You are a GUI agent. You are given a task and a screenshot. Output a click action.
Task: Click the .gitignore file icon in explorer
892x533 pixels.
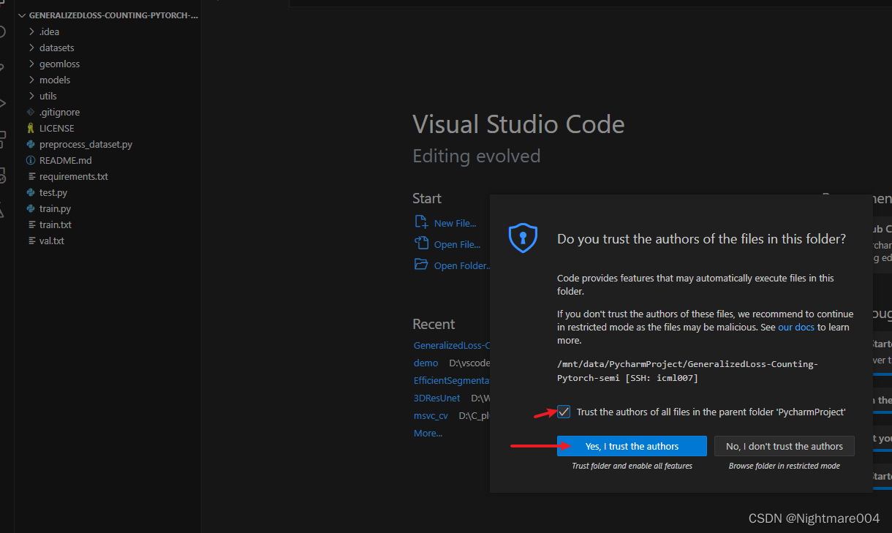[31, 113]
